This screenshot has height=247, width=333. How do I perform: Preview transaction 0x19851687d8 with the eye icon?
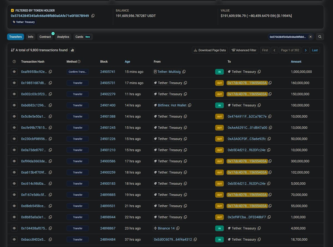coord(14,83)
